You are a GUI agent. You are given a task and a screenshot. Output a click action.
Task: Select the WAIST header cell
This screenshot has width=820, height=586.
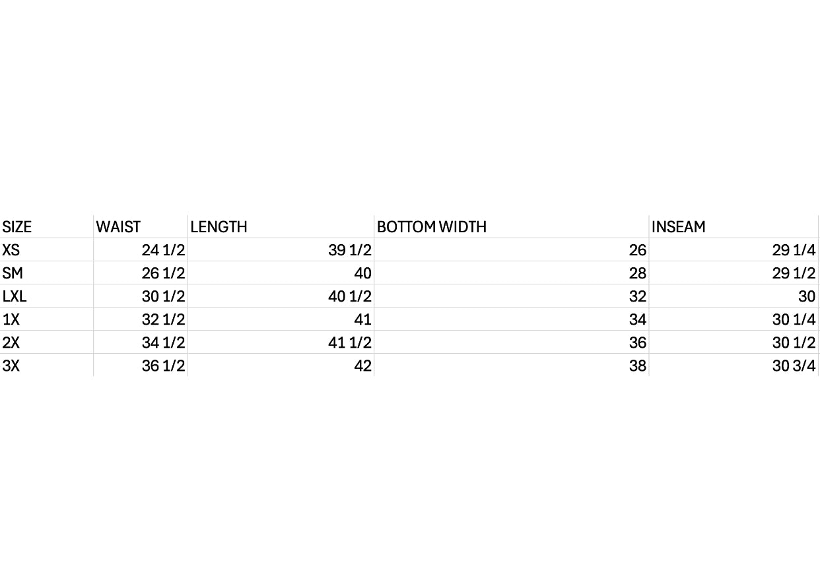click(141, 226)
